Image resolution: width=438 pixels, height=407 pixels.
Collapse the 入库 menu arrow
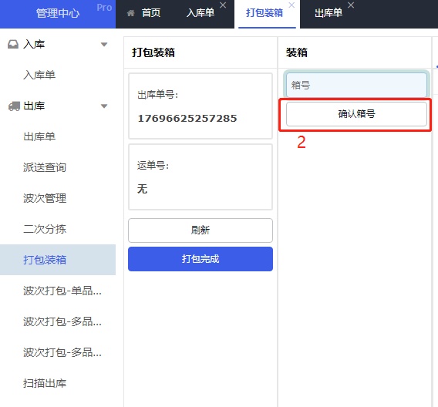click(x=104, y=45)
